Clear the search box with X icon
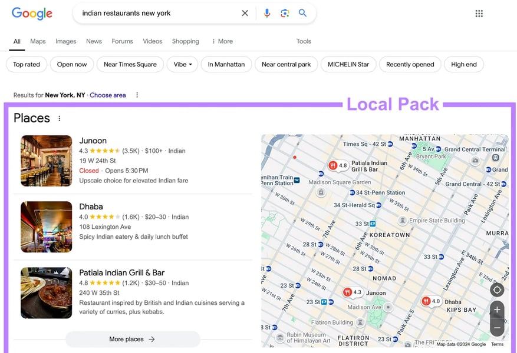 point(245,13)
